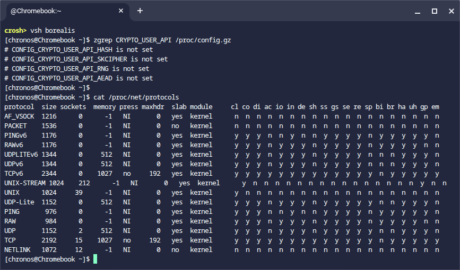Click slab value 'no' in NETLINK row
460x270 pixels.
point(175,250)
